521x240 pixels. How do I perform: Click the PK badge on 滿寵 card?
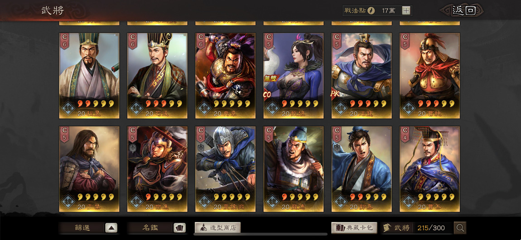(x=335, y=94)
